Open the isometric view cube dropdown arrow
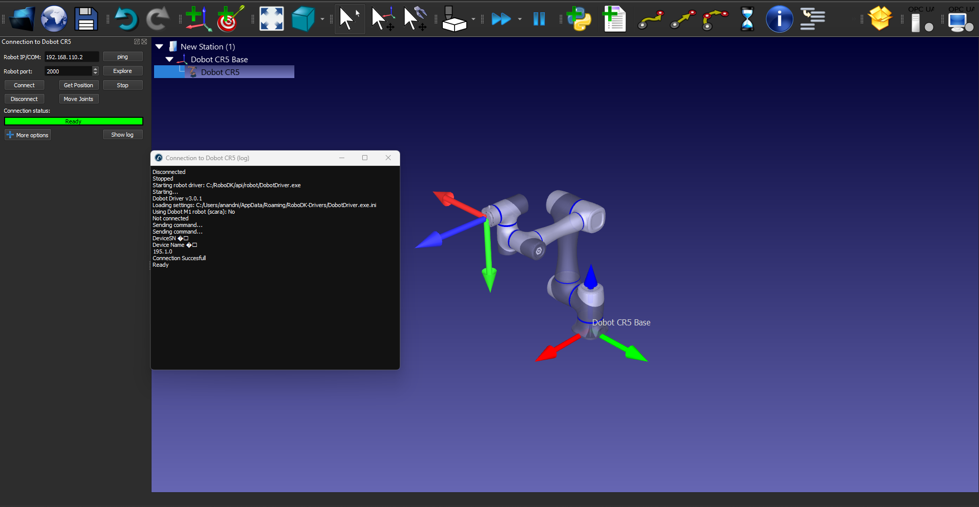Screen dimensions: 979x507 (x=322, y=19)
